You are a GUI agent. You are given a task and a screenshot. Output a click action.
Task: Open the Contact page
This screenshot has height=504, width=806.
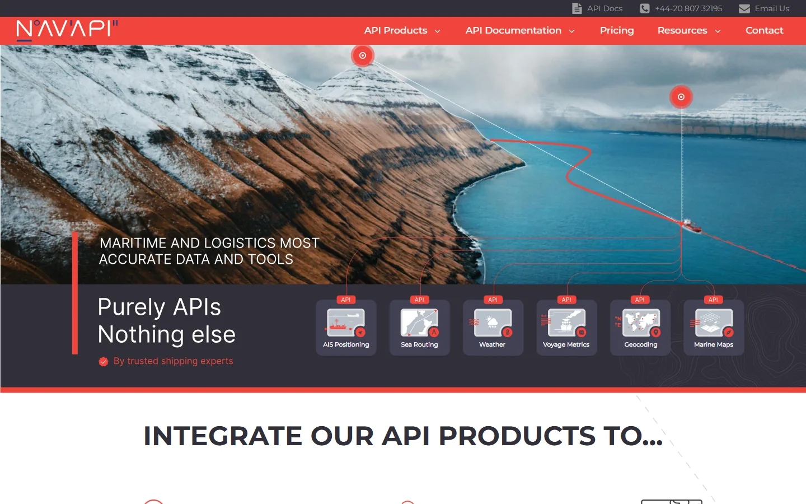pyautogui.click(x=764, y=30)
